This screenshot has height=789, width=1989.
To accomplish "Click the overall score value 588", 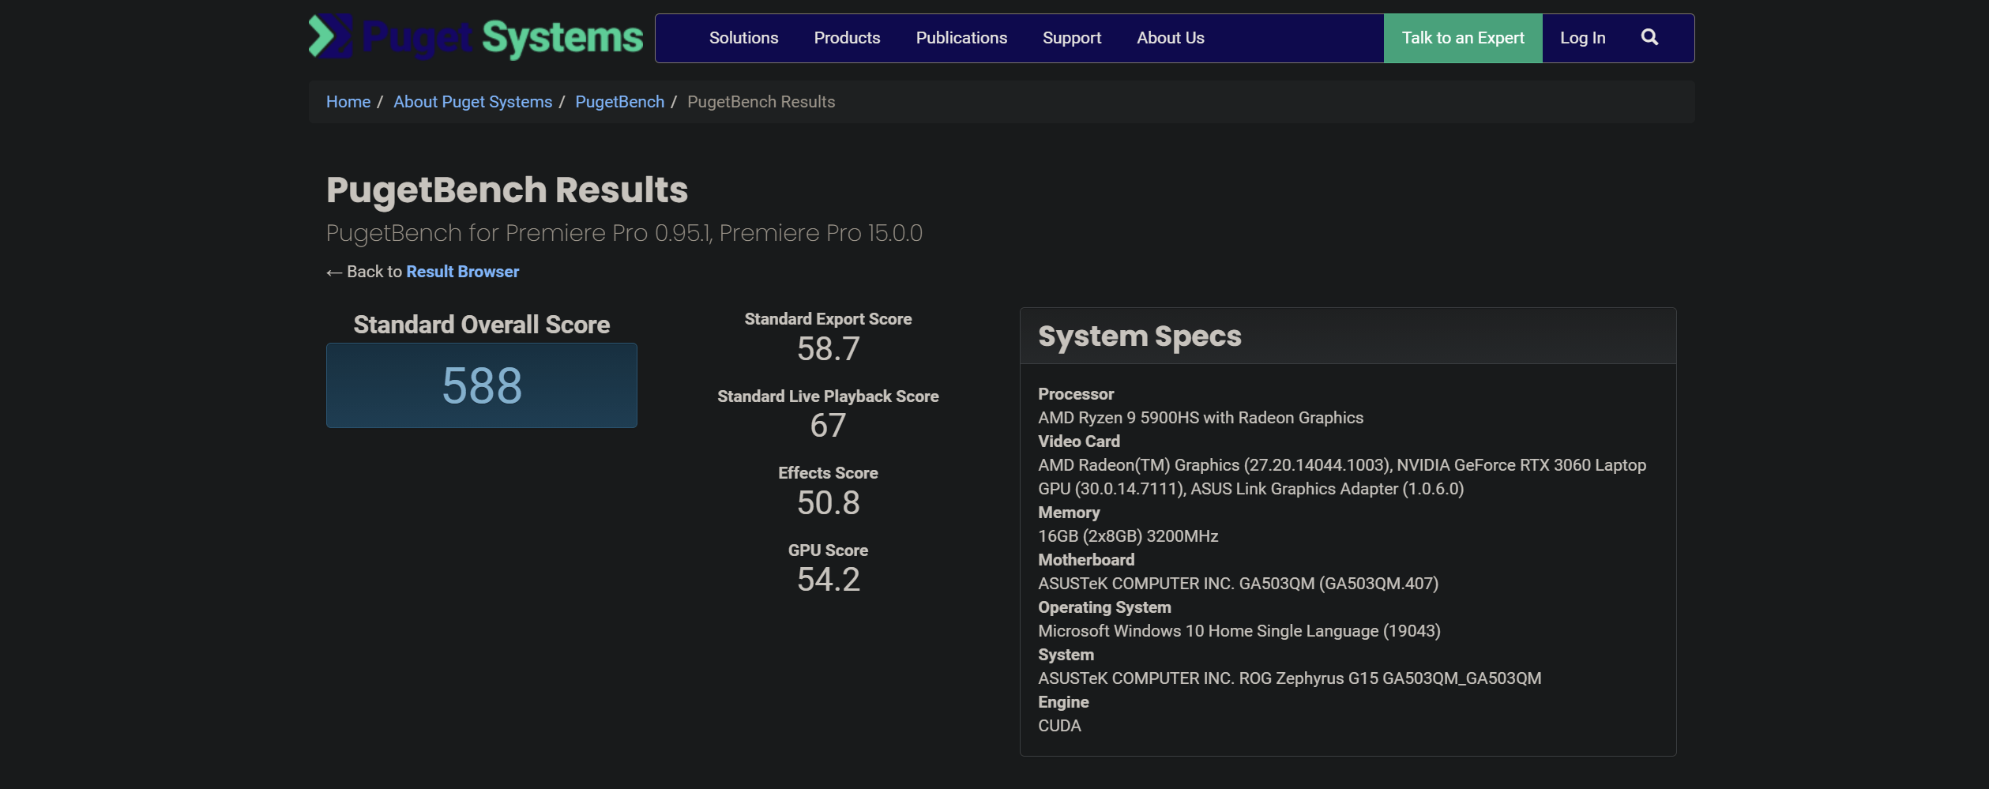I will (482, 385).
